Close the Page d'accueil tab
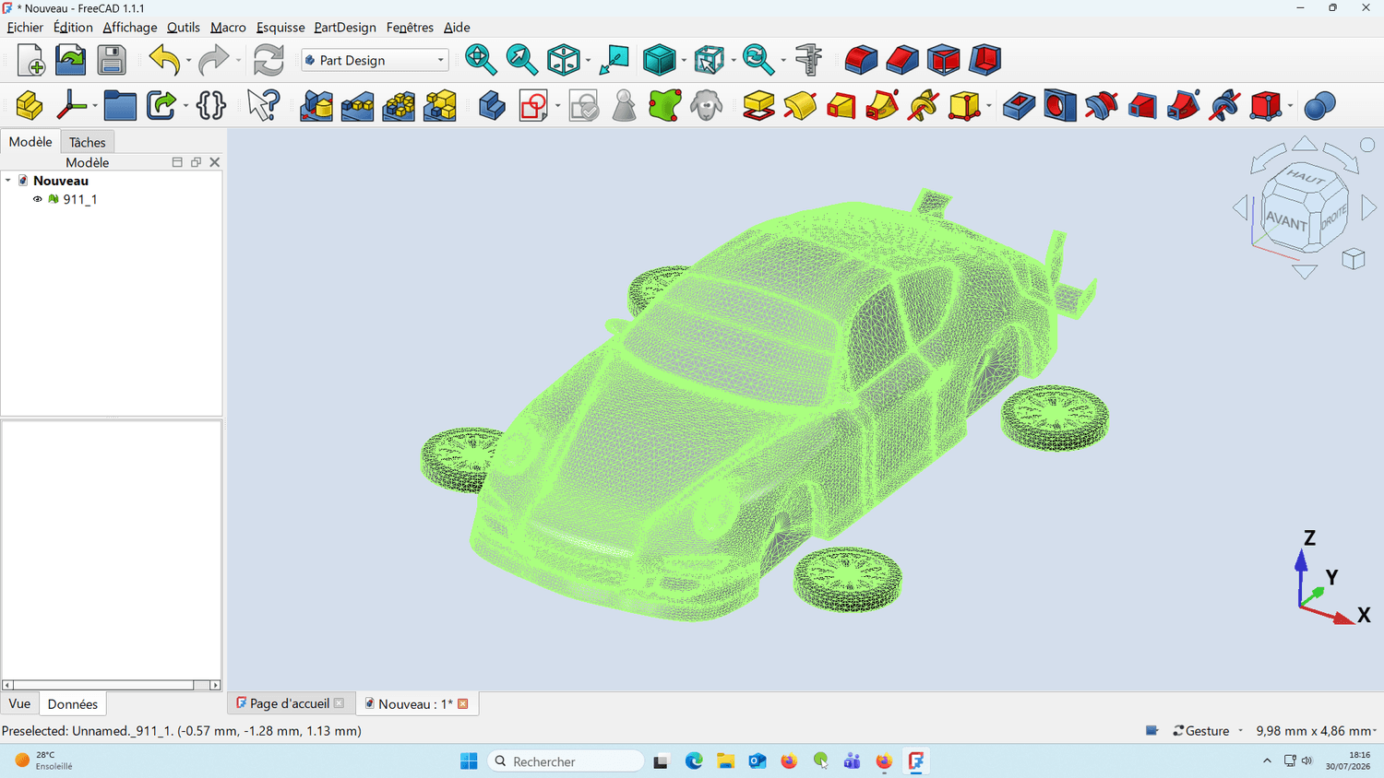Viewport: 1384px width, 778px height. [x=339, y=703]
